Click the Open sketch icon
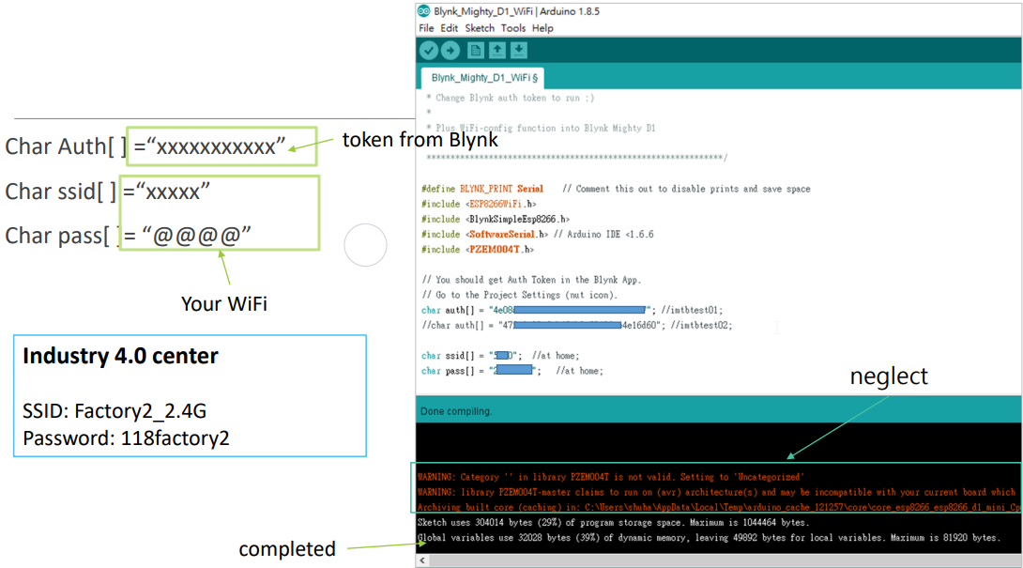 [x=496, y=50]
